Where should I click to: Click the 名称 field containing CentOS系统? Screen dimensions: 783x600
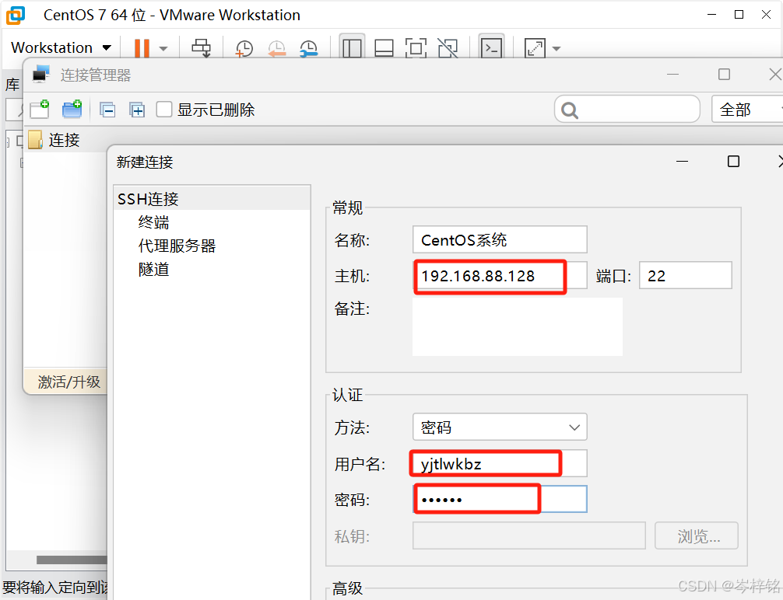500,240
